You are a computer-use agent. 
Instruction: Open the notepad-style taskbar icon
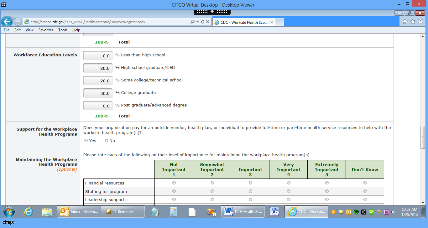[x=155, y=212]
